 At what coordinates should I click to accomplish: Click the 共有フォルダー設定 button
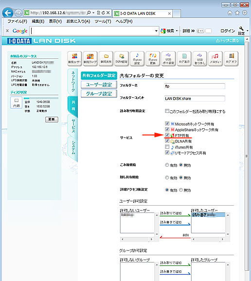(x=99, y=75)
